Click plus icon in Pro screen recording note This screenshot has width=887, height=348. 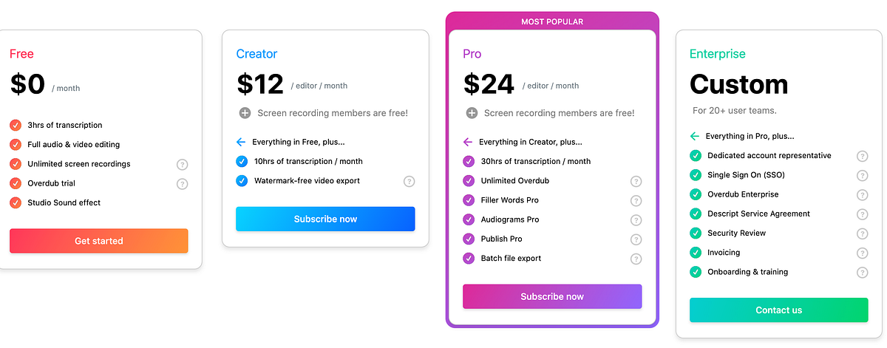[471, 113]
